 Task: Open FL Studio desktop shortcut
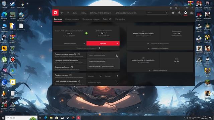[4, 95]
